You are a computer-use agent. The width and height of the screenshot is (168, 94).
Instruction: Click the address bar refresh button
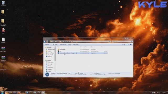point(110,41)
